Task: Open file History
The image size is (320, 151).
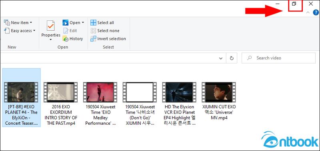Action: pos(73,39)
